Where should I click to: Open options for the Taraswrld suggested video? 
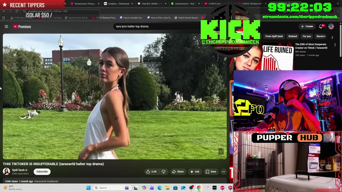pyautogui.click(x=335, y=45)
